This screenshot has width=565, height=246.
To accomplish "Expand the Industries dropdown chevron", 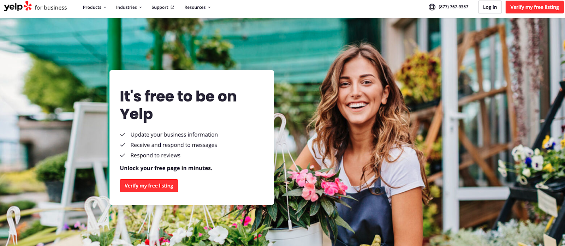I will (x=141, y=7).
